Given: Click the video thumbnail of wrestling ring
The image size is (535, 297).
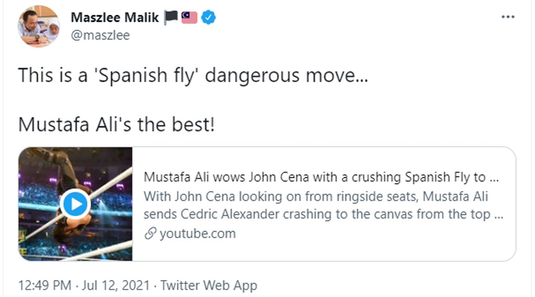Looking at the screenshot, I should tap(75, 204).
